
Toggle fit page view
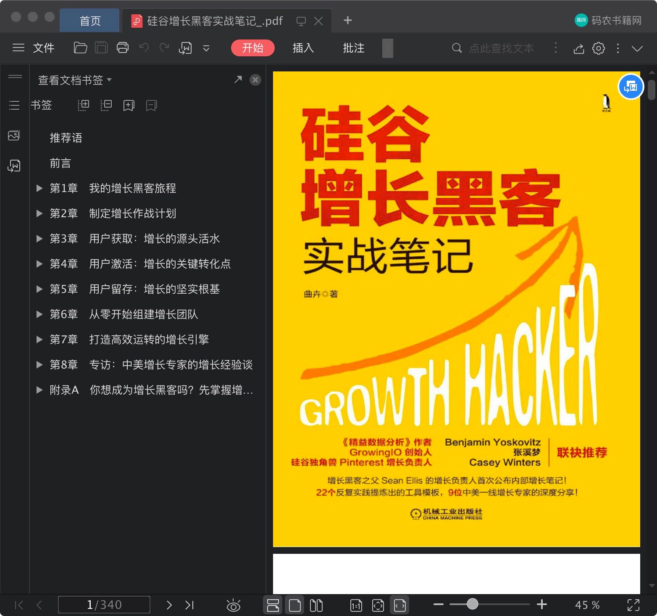[378, 605]
